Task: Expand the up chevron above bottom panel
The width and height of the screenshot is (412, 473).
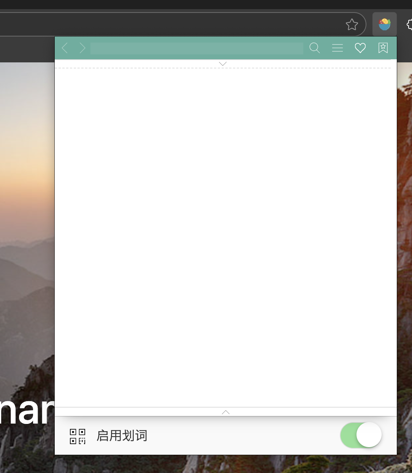Action: coord(226,412)
